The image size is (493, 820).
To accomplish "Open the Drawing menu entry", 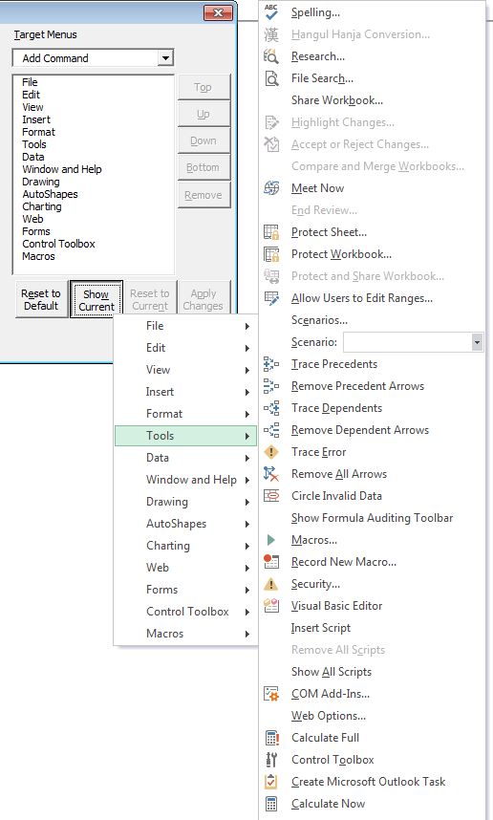I will [185, 502].
